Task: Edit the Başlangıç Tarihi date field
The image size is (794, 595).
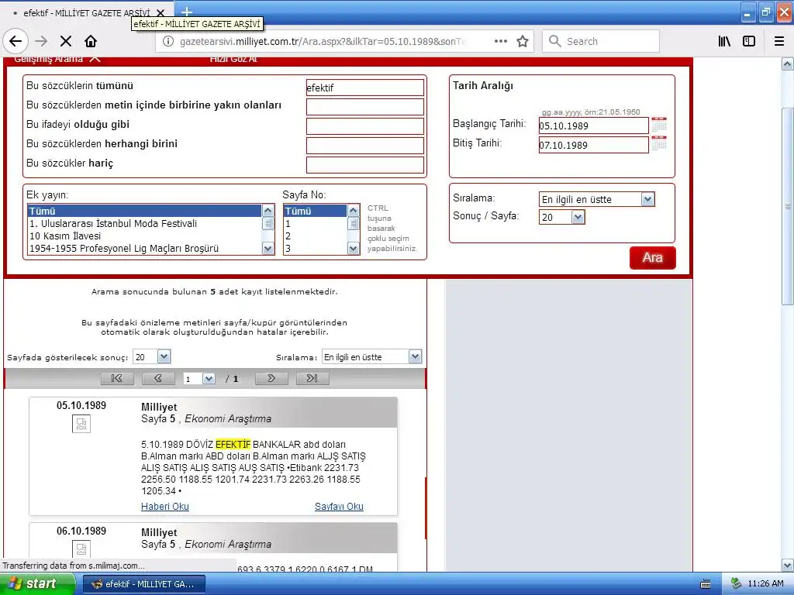Action: click(x=593, y=126)
